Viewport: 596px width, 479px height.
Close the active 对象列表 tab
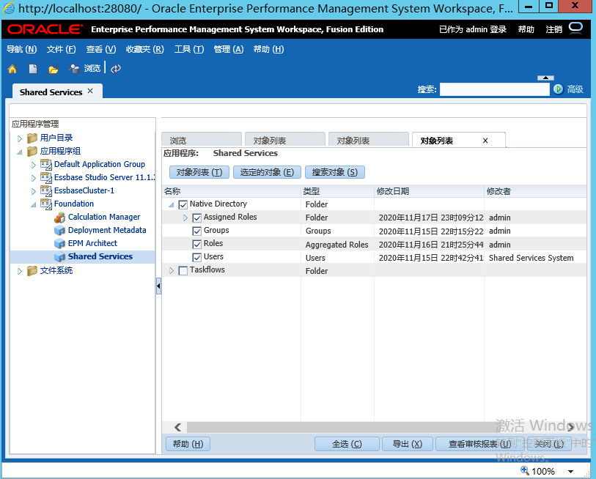(485, 141)
